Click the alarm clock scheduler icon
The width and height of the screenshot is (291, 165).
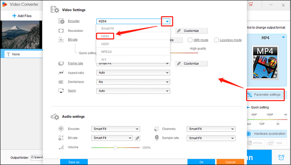(281, 157)
